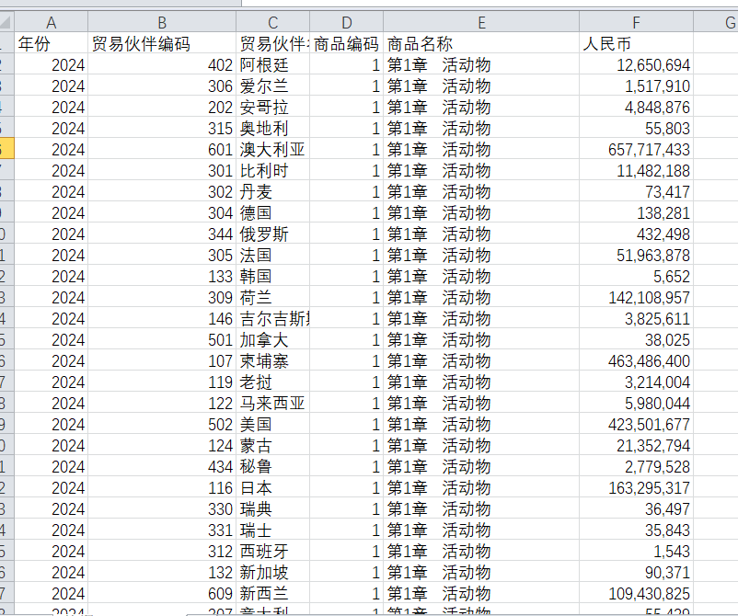Viewport: 738px width, 616px height.
Task: Click the amount 3,214,004
Action: (636, 382)
